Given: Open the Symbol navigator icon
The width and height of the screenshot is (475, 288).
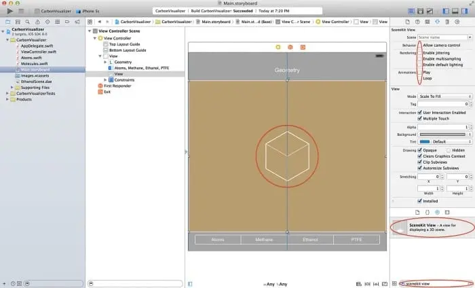Looking at the screenshot, I should point(18,22).
